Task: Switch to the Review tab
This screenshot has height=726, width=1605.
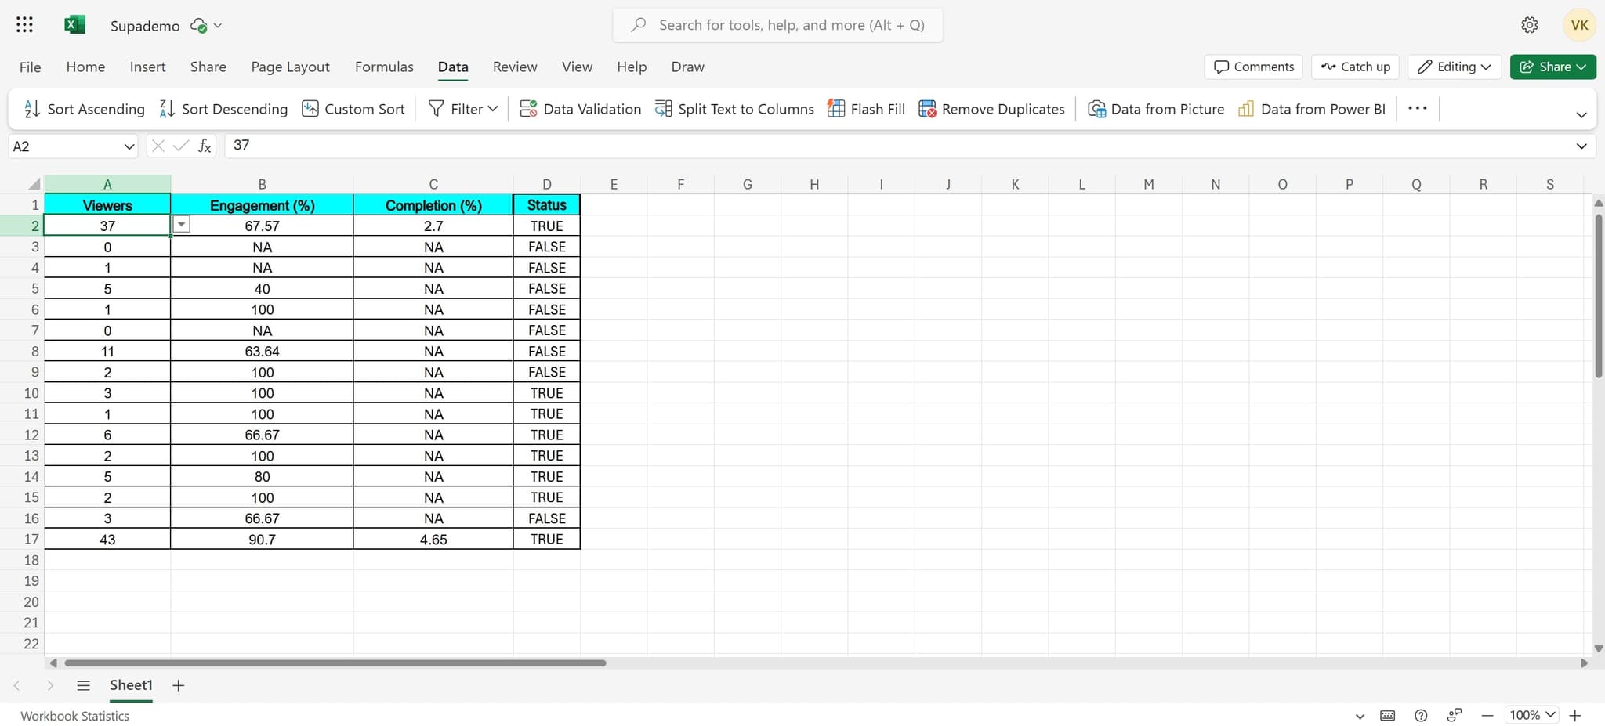Action: pos(514,67)
